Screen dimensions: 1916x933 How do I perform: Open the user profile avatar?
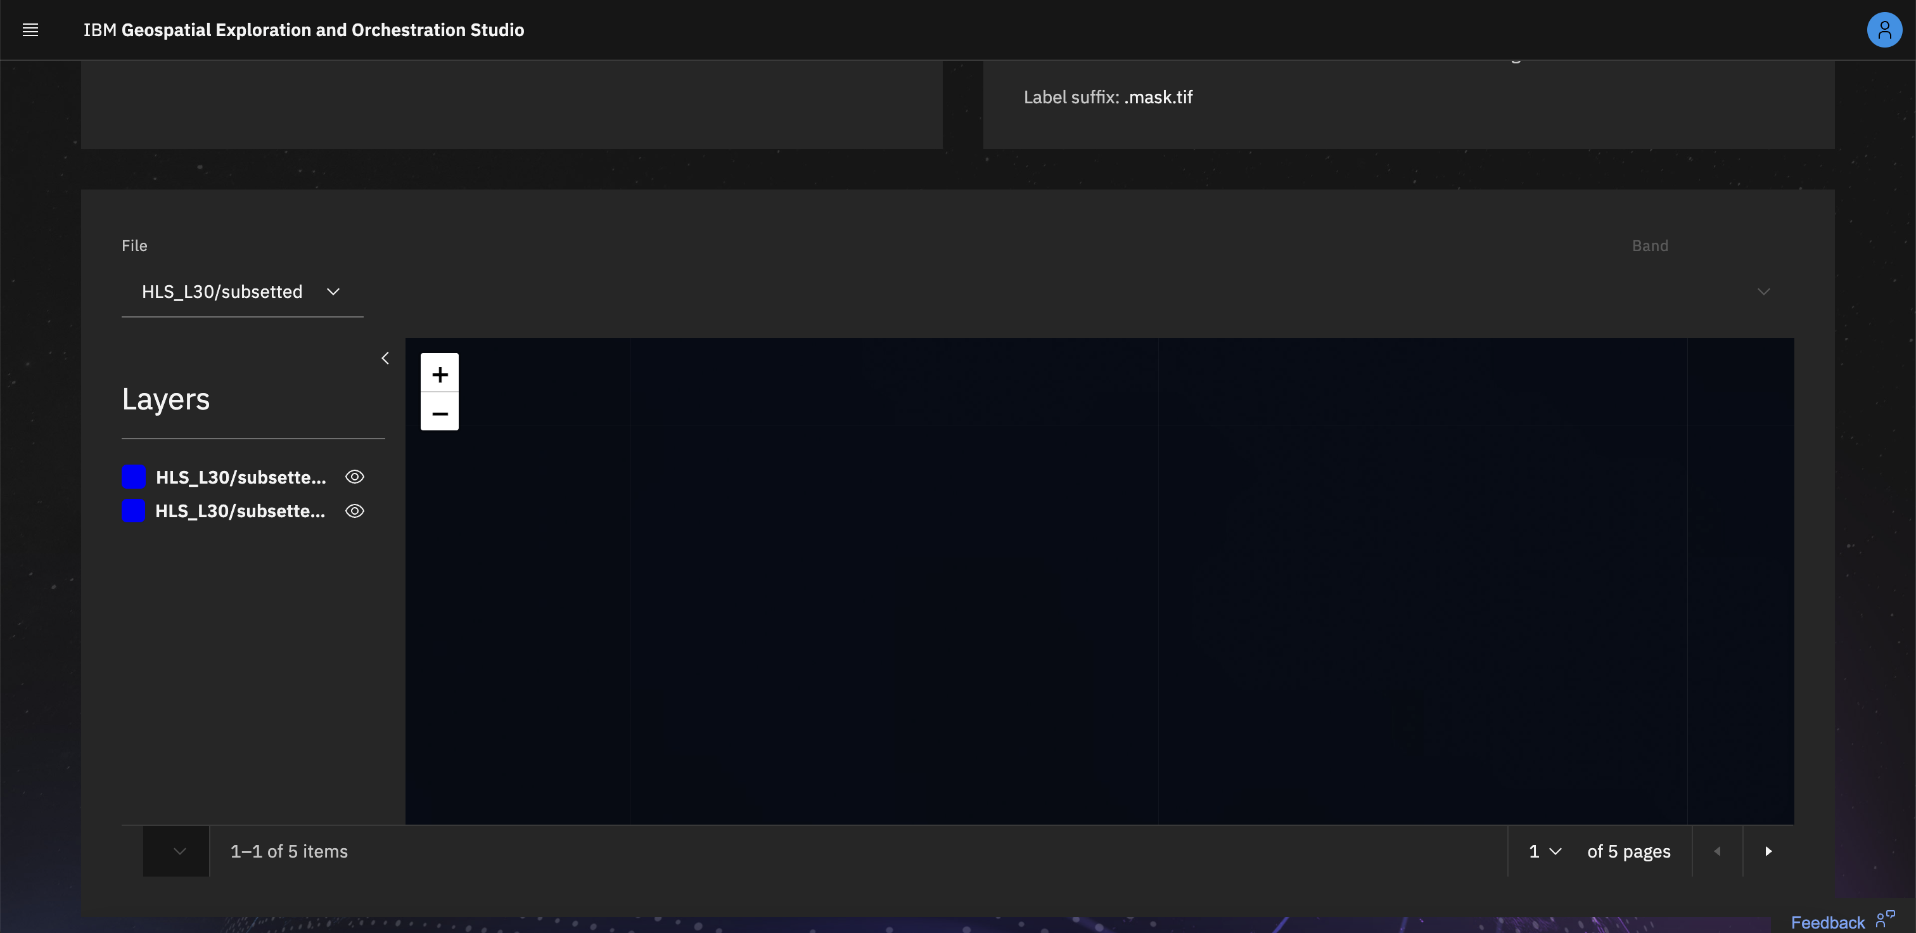(1883, 30)
